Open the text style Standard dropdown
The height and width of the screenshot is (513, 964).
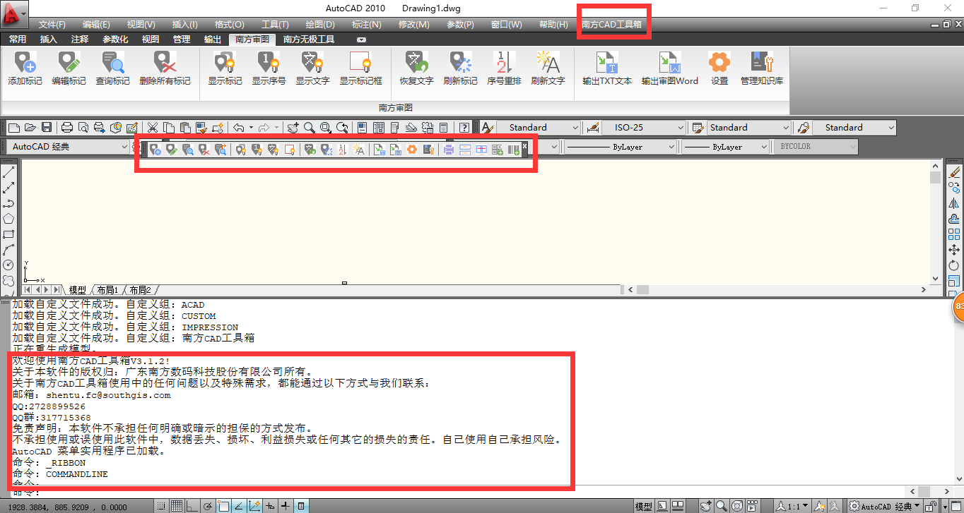pyautogui.click(x=539, y=128)
